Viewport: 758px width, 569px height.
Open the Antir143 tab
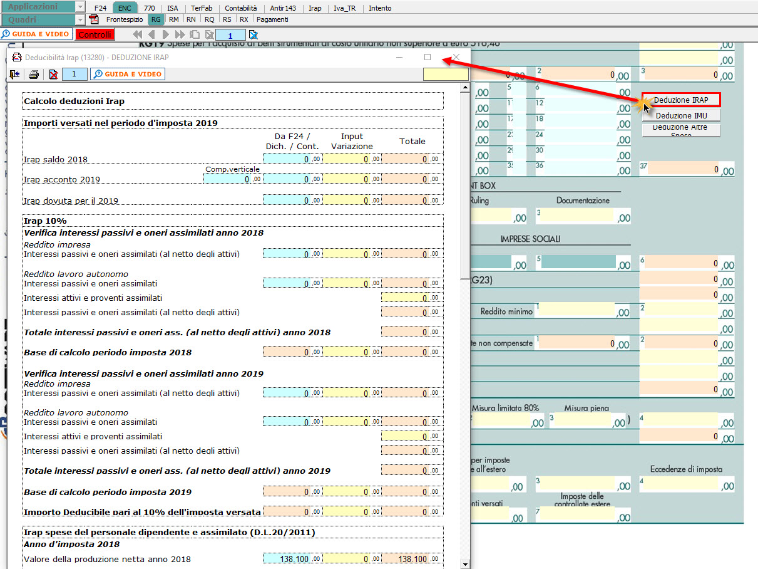[x=283, y=8]
